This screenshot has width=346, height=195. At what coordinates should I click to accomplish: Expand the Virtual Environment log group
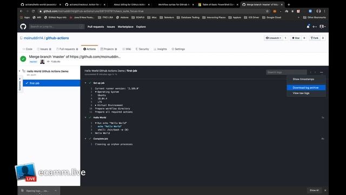pyautogui.click(x=96, y=105)
